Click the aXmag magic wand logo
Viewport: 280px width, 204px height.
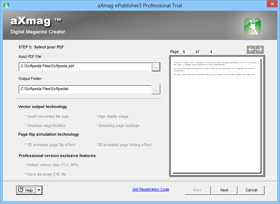253,26
